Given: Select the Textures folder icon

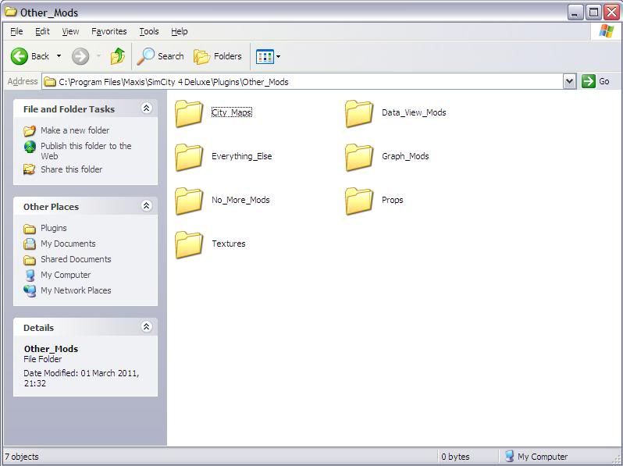Looking at the screenshot, I should point(189,244).
